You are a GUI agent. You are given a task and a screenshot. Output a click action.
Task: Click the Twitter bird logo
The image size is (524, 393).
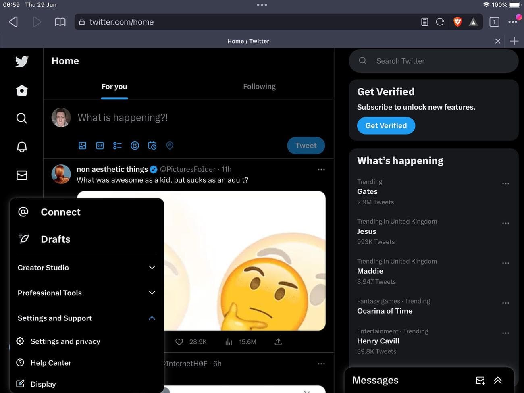(x=22, y=61)
